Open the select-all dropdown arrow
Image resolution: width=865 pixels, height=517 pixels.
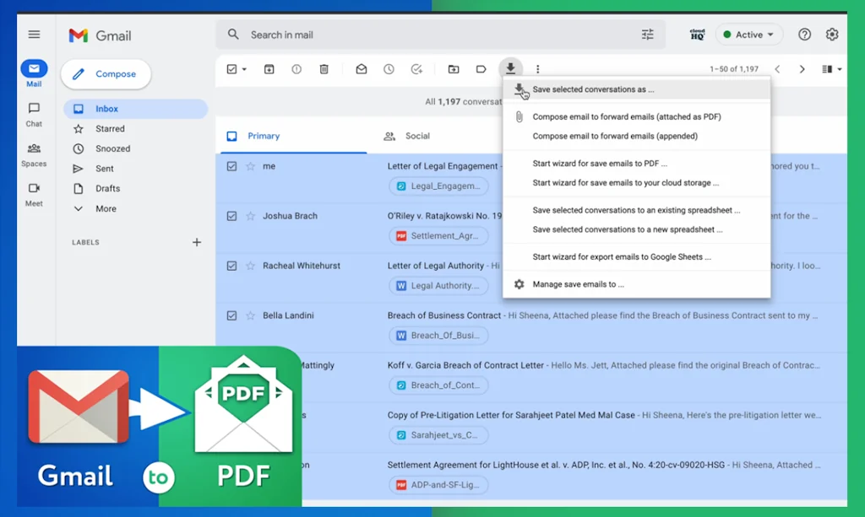point(243,69)
